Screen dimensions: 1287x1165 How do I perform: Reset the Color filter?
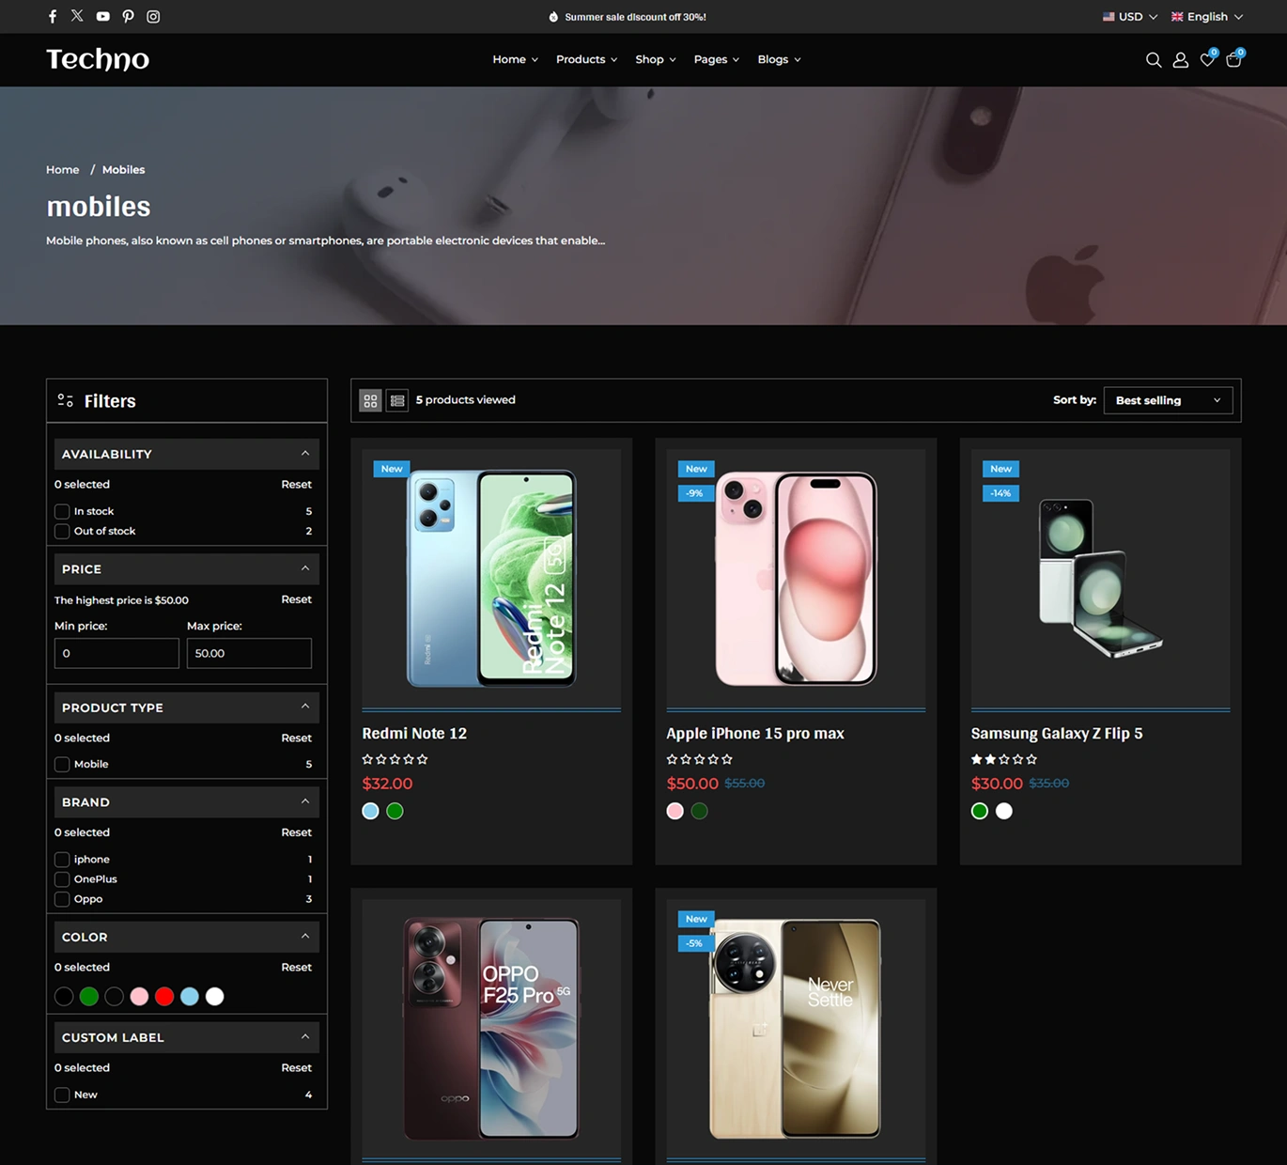[296, 968]
